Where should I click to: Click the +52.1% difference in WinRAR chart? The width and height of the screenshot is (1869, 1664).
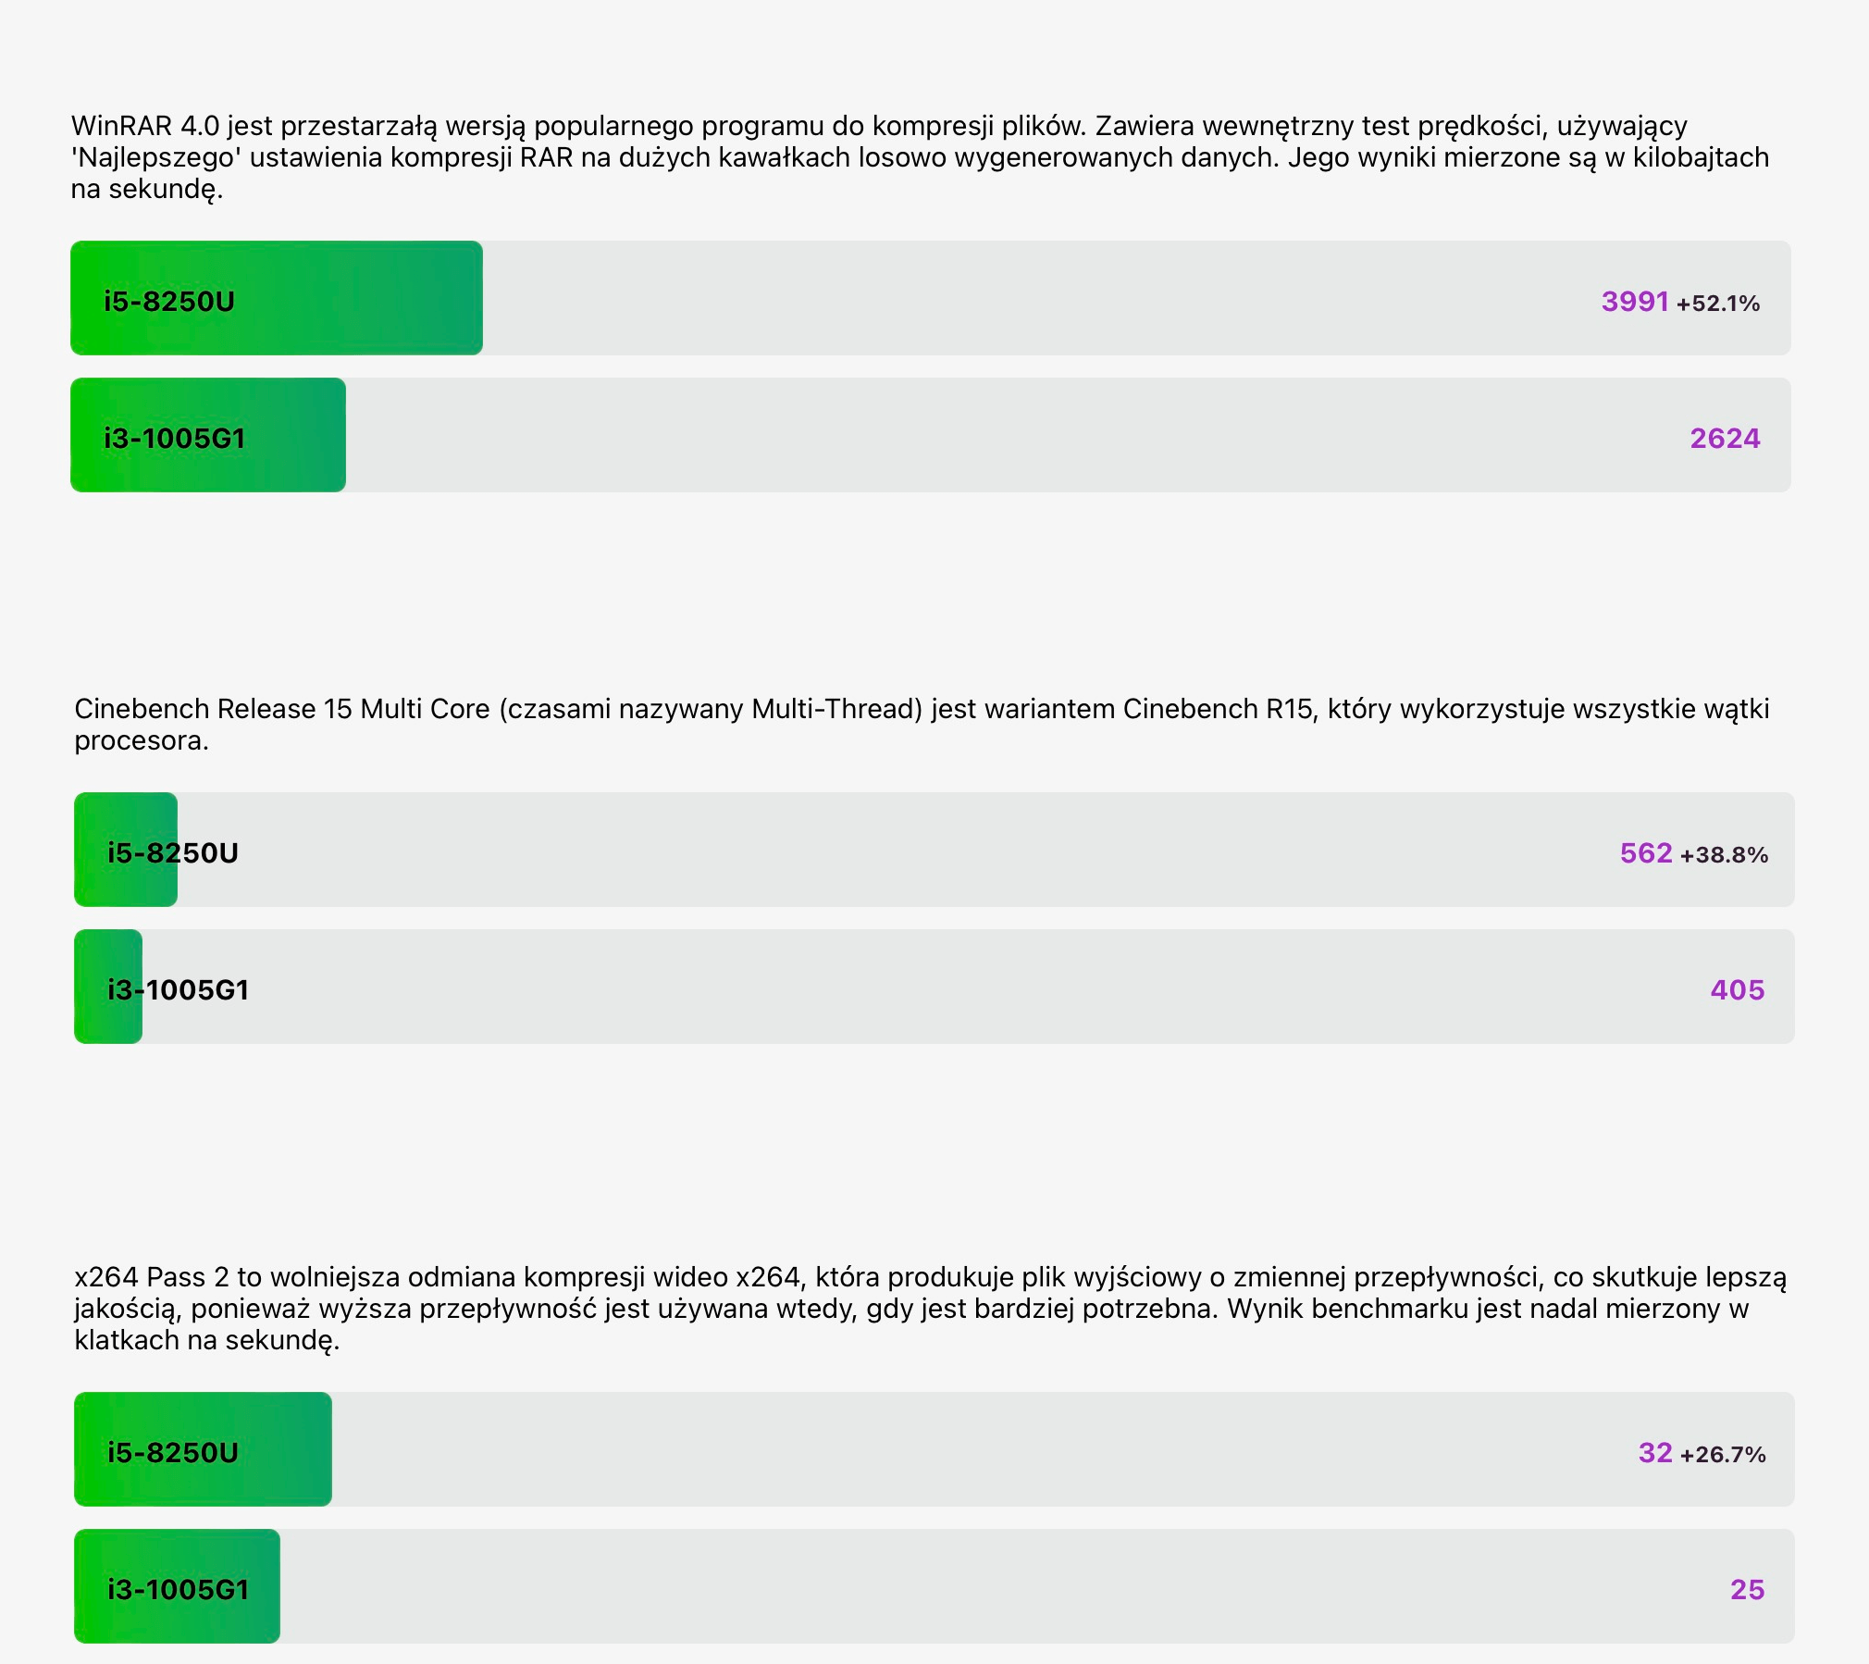pos(1718,304)
